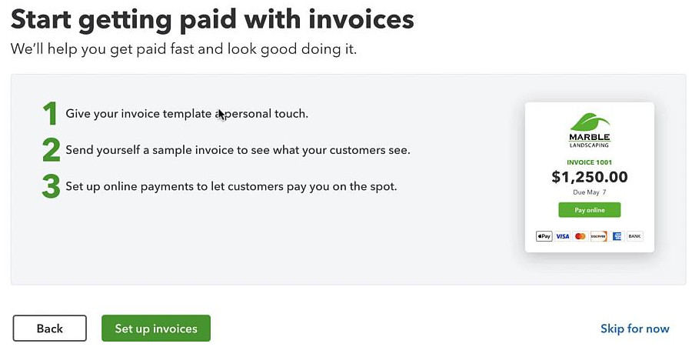Click the Apple Pay icon
Screen dimensions: 692x357
click(x=544, y=236)
